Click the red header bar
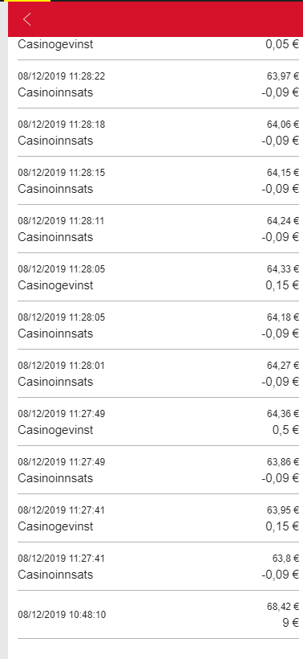Image resolution: width=303 pixels, height=659 pixels. coord(156,19)
